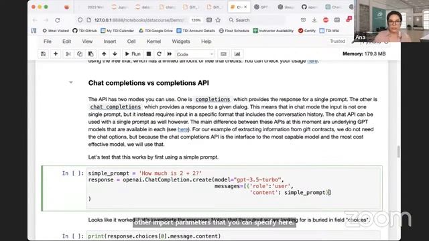
Task: Reset the 120% zoom level badge
Action: [x=196, y=20]
